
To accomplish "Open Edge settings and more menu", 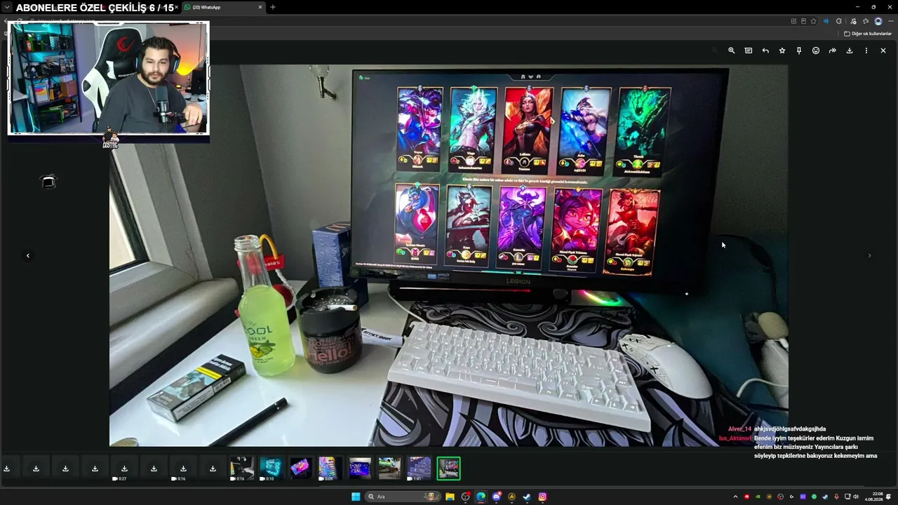I will pos(890,21).
